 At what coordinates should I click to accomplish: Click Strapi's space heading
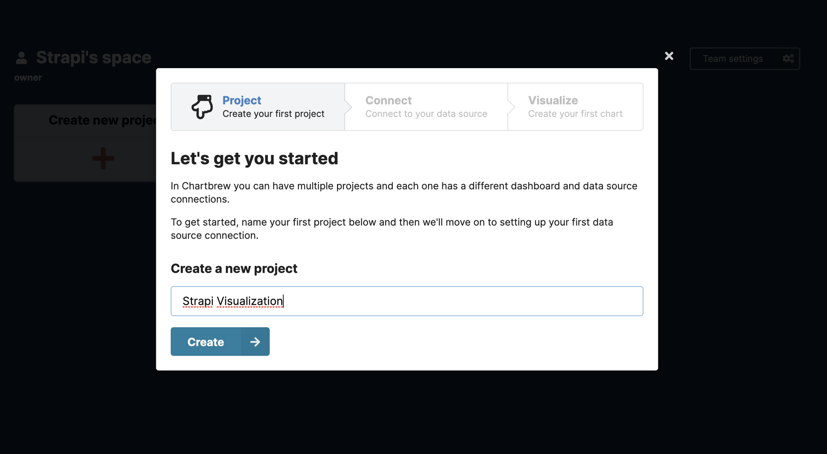[x=94, y=57]
